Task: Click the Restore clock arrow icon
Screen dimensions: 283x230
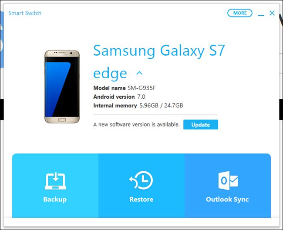Action: coord(141,180)
